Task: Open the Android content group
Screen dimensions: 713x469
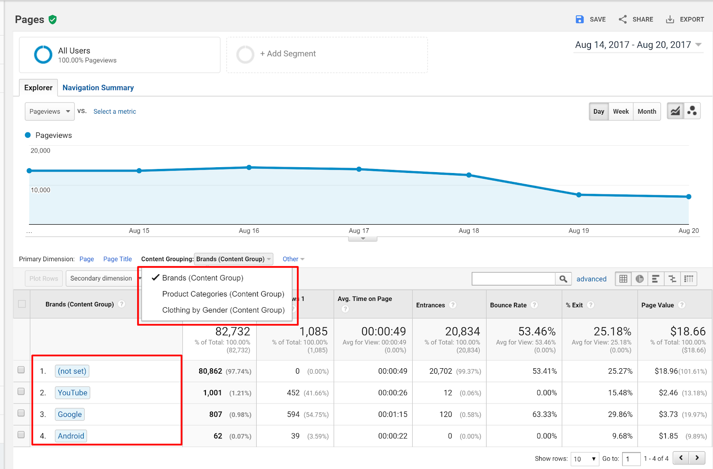Action: 71,436
